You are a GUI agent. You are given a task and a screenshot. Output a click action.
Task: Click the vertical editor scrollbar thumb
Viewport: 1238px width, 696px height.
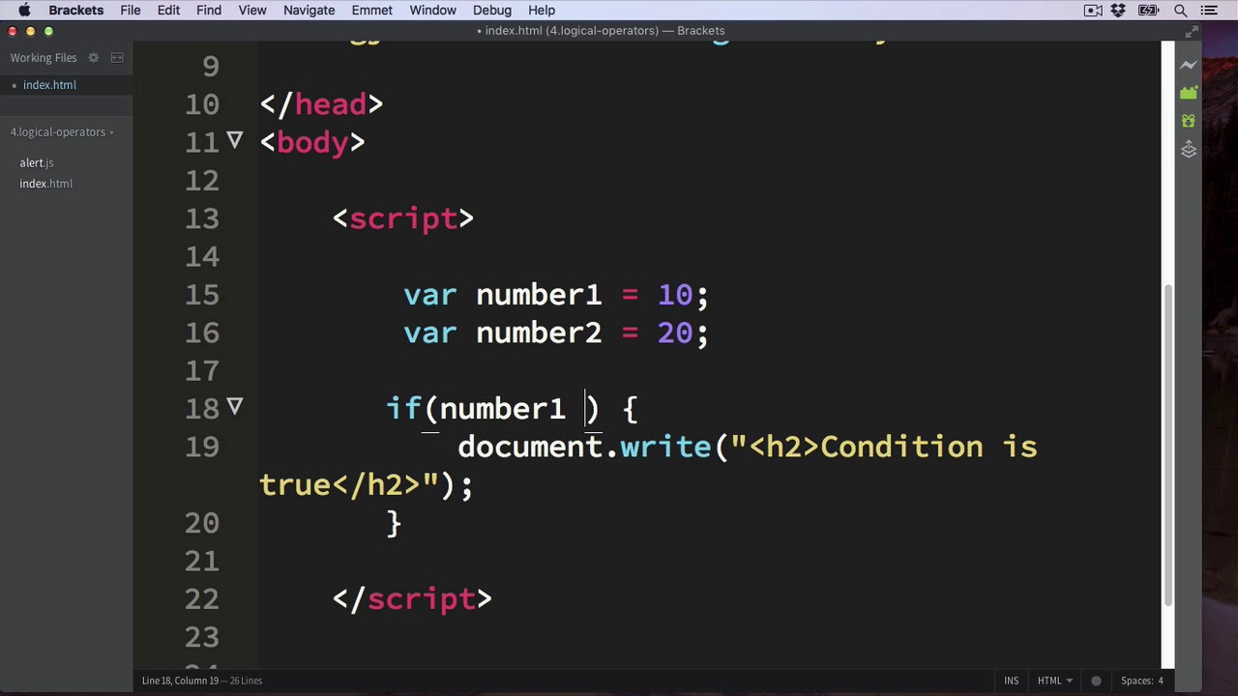1167,445
